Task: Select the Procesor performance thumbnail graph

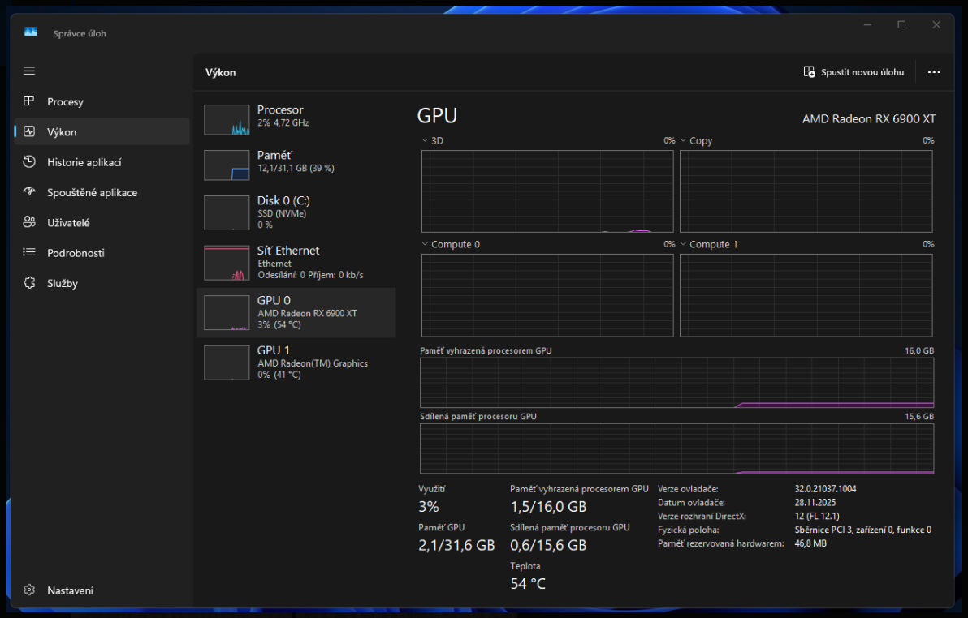Action: point(227,120)
